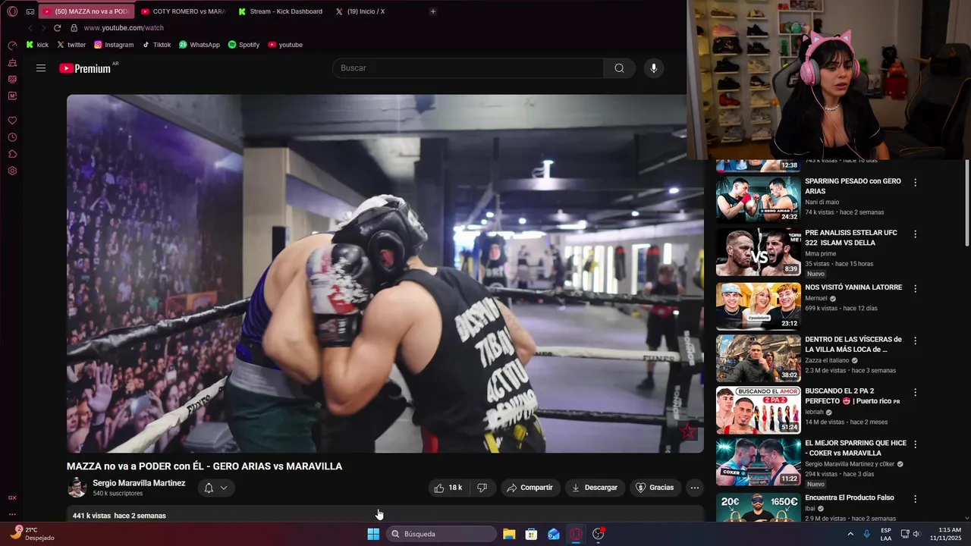The height and width of the screenshot is (546, 971).
Task: Show hidden system tray icons chevron
Action: click(850, 534)
